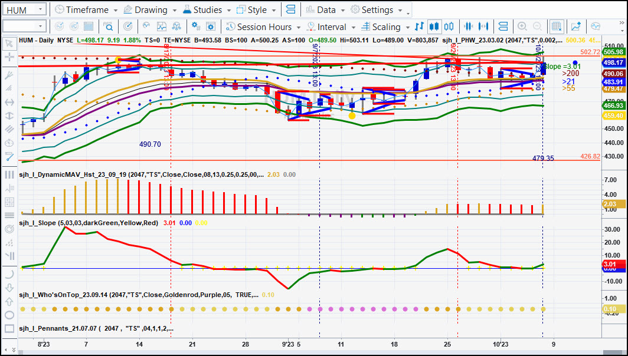The height and width of the screenshot is (356, 628).
Task: Expand the Drawing dropdown arrow
Action: tap(175, 11)
